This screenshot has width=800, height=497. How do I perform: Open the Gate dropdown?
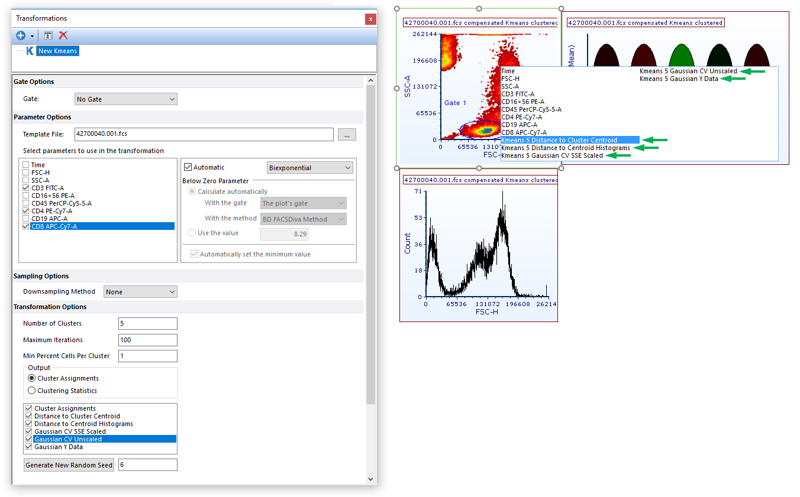tap(126, 99)
